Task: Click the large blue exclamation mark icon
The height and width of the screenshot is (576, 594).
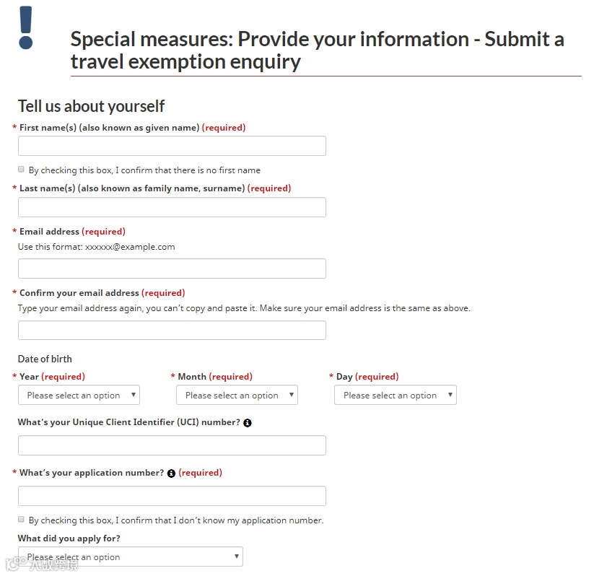Action: (x=26, y=27)
